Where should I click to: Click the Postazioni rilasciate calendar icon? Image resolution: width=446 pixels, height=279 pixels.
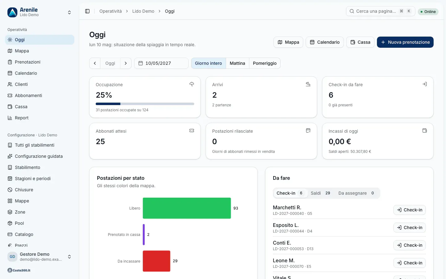click(308, 131)
